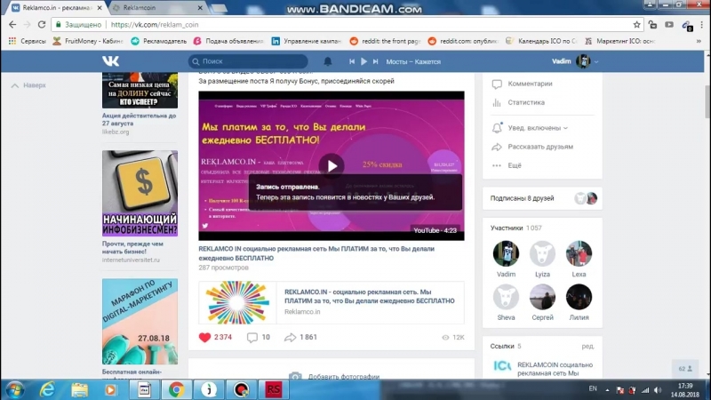711x400 pixels.
Task: Open FruitMoney bookmark
Action: (88, 41)
